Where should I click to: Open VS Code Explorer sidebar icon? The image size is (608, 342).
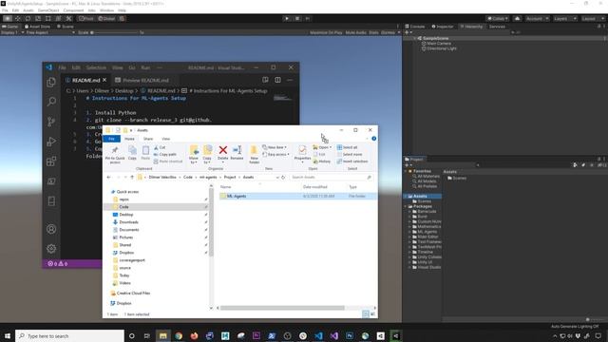coord(51,83)
